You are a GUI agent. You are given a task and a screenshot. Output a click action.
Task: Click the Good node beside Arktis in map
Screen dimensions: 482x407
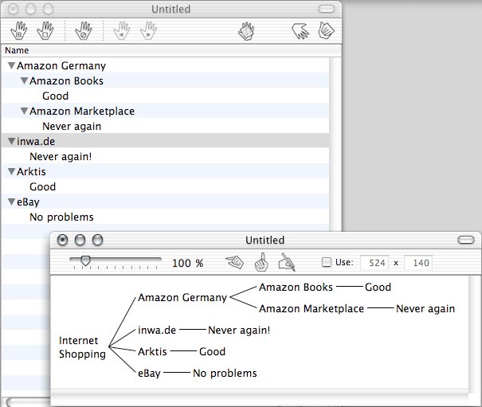(212, 351)
